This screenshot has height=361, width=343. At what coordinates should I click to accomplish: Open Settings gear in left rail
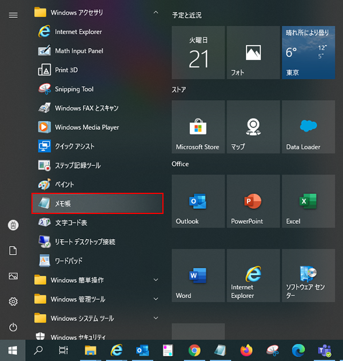coord(13,302)
